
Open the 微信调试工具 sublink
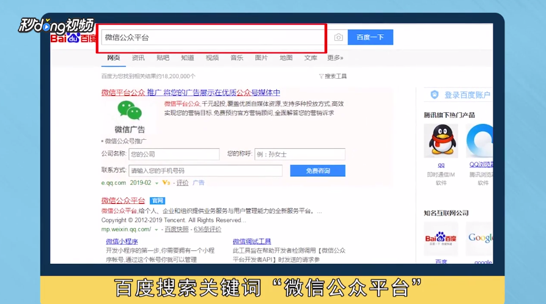tap(252, 241)
